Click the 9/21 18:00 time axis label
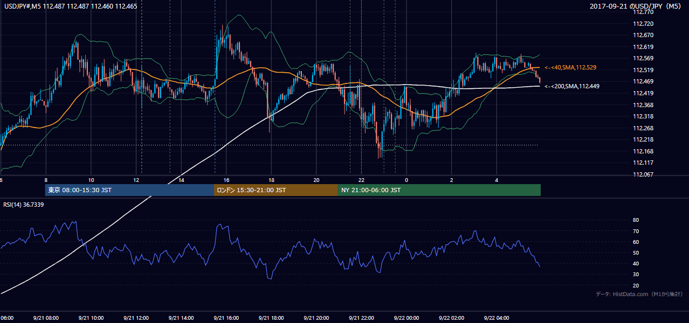Screen dimensions: 689x323 click(x=271, y=318)
